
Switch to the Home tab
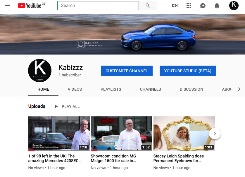coord(43,89)
